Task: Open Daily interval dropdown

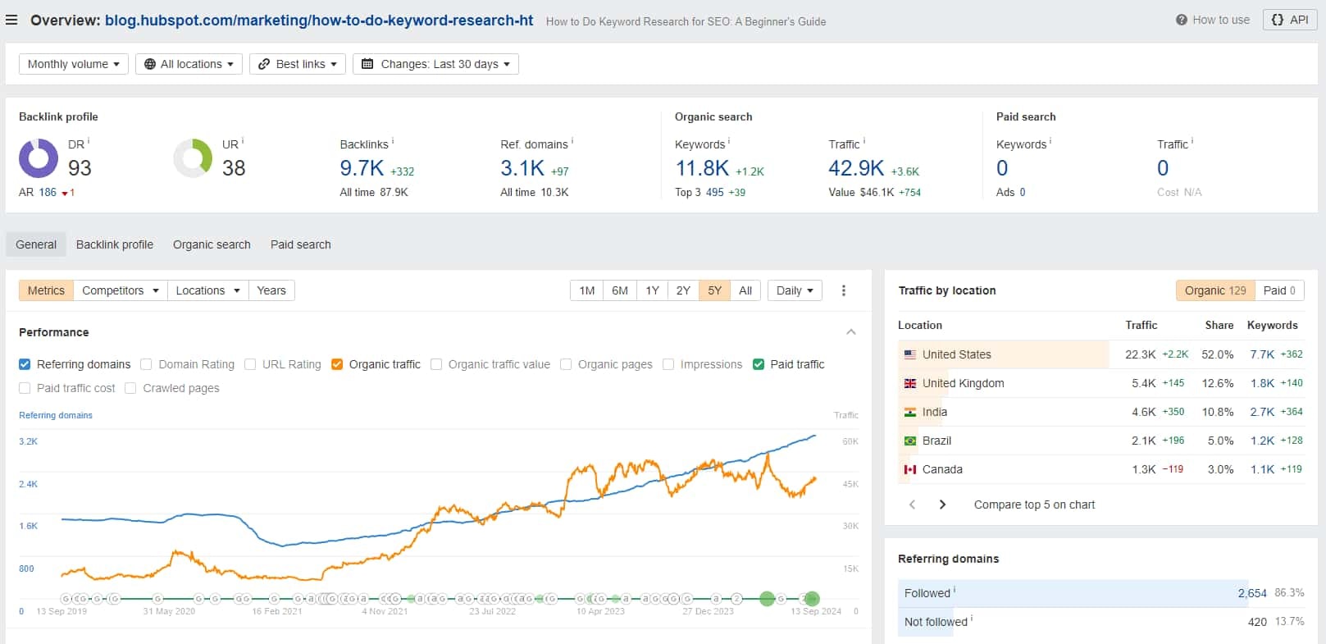Action: [x=795, y=290]
